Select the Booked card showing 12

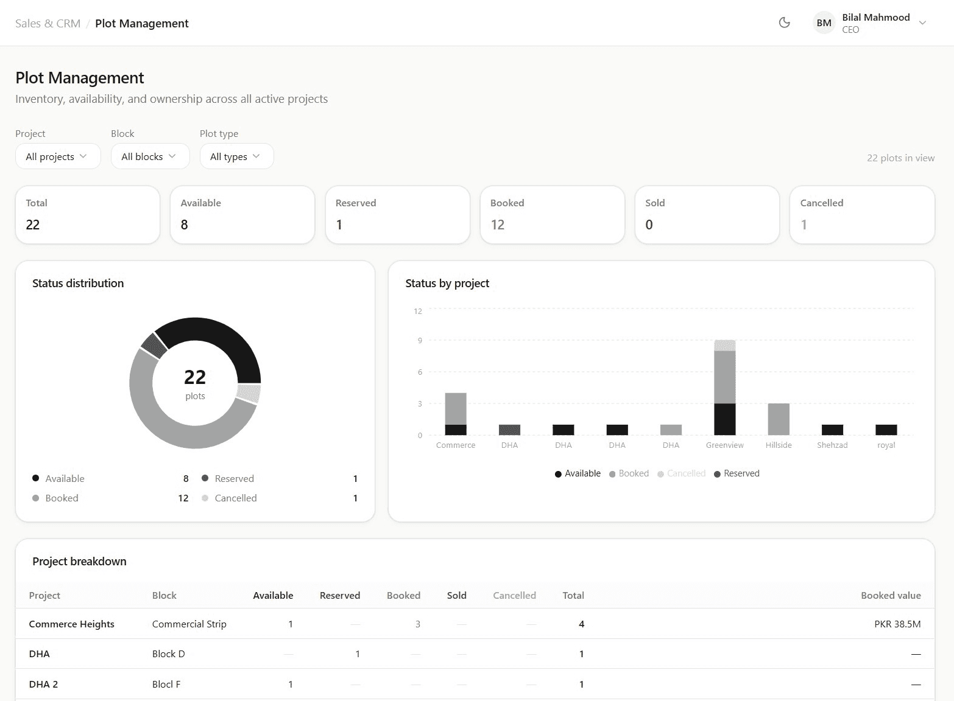click(x=553, y=215)
